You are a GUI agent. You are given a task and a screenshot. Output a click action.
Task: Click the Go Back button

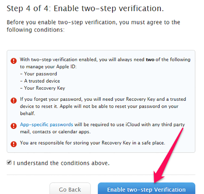pos(70,188)
